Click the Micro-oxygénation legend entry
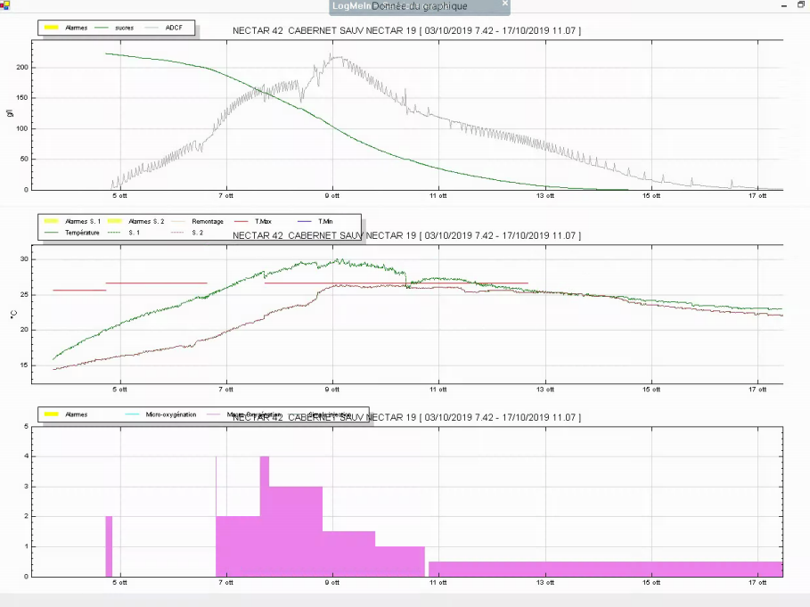Screen dimensions: 810x607 click(170, 414)
